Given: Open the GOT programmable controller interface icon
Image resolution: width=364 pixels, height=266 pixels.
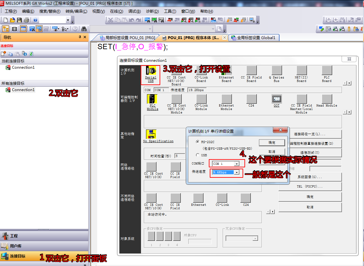Looking at the screenshot, I should coord(276,99).
